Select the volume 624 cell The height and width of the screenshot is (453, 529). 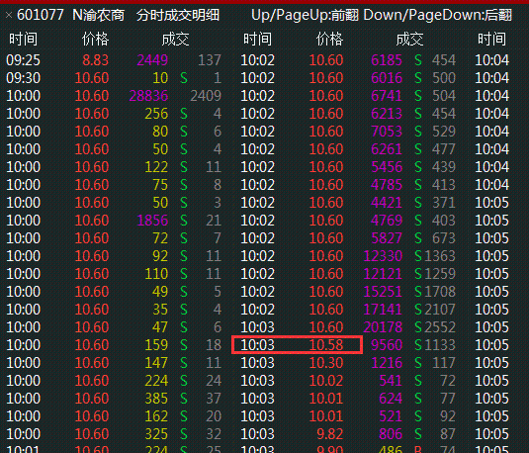tap(391, 399)
